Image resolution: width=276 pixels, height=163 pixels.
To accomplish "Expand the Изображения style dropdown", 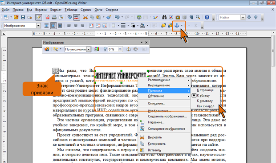I will coord(38,26).
